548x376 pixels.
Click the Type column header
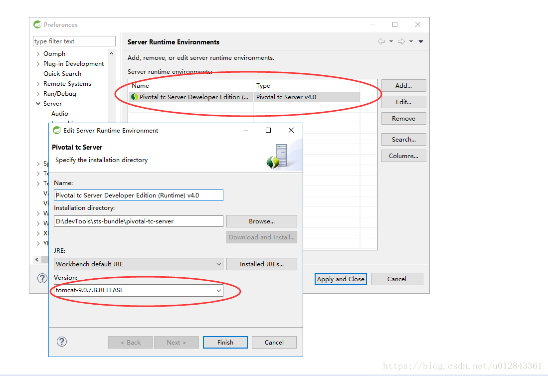click(307, 86)
